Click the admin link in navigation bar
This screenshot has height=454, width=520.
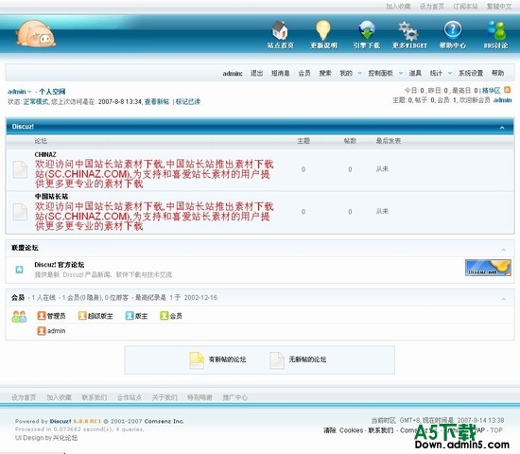233,74
